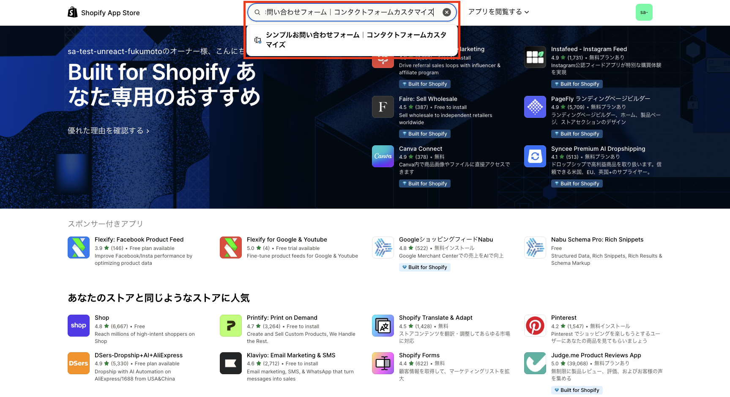This screenshot has width=730, height=397.
Task: Open the DSers app icon
Action: (79, 363)
